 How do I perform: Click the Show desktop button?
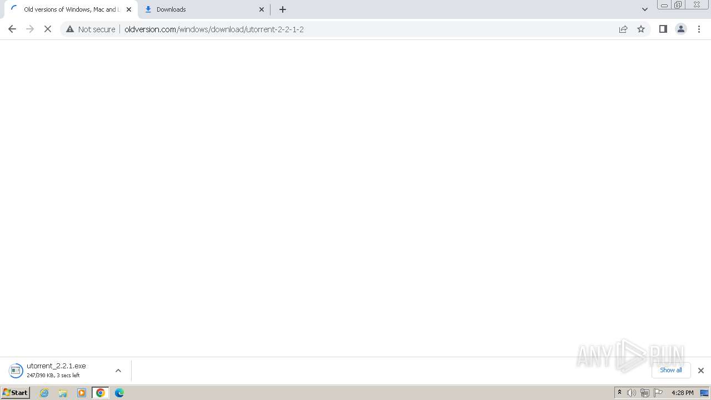tap(704, 393)
